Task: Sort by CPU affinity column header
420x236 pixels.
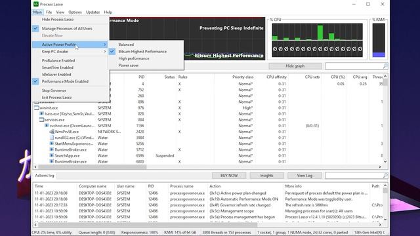Action: (276, 77)
